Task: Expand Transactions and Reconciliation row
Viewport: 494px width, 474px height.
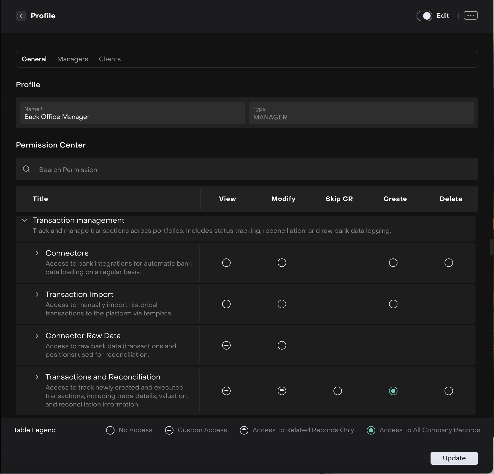Action: (37, 377)
